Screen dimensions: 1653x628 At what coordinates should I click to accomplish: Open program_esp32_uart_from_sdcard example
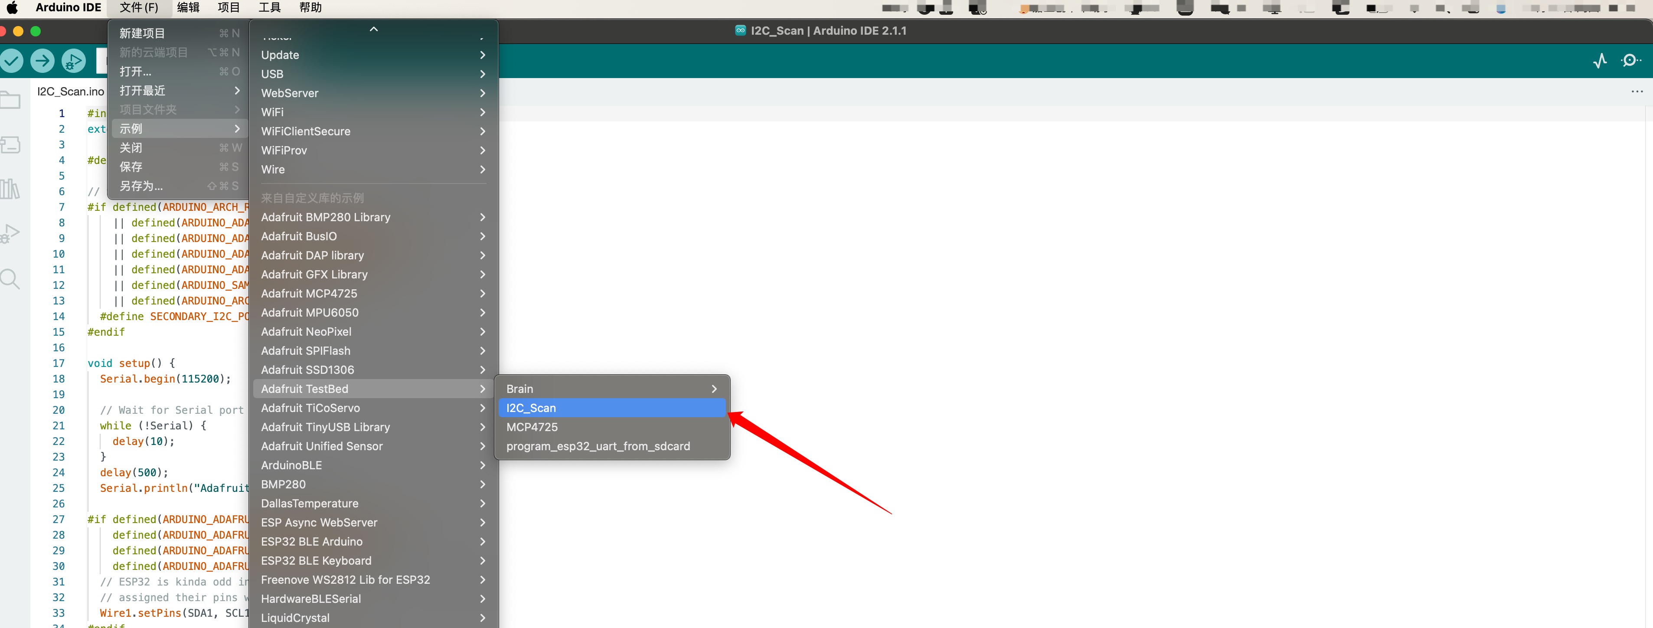click(x=612, y=446)
